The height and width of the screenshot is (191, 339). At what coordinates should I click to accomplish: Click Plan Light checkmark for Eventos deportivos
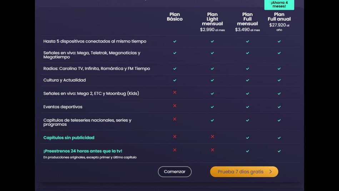[212, 107]
